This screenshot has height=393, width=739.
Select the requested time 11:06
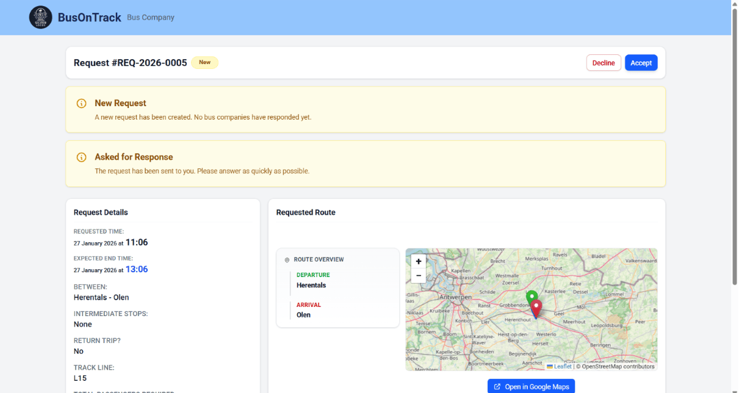click(x=137, y=242)
